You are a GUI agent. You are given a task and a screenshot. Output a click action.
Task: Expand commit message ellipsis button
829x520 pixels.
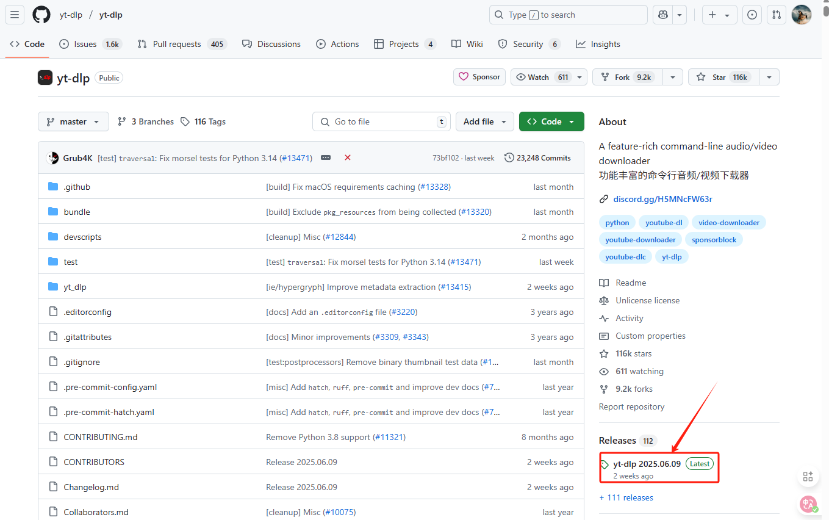point(326,158)
